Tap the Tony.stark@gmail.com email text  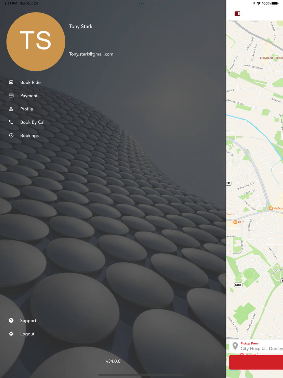pyautogui.click(x=91, y=54)
